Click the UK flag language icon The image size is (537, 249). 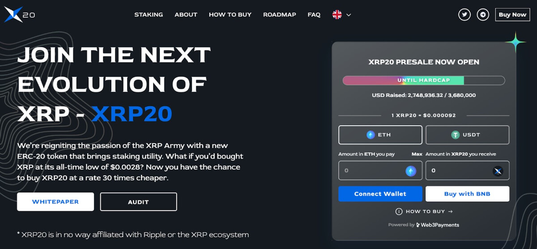click(x=337, y=14)
